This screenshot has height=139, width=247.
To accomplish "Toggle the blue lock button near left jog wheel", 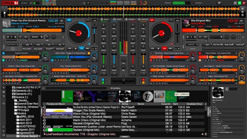I will [x=89, y=44].
